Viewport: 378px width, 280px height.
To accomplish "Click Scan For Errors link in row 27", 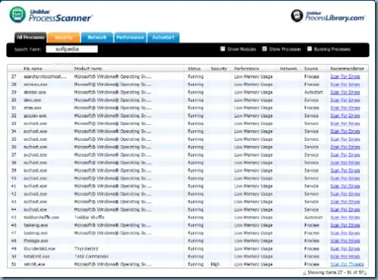I will (345, 77).
